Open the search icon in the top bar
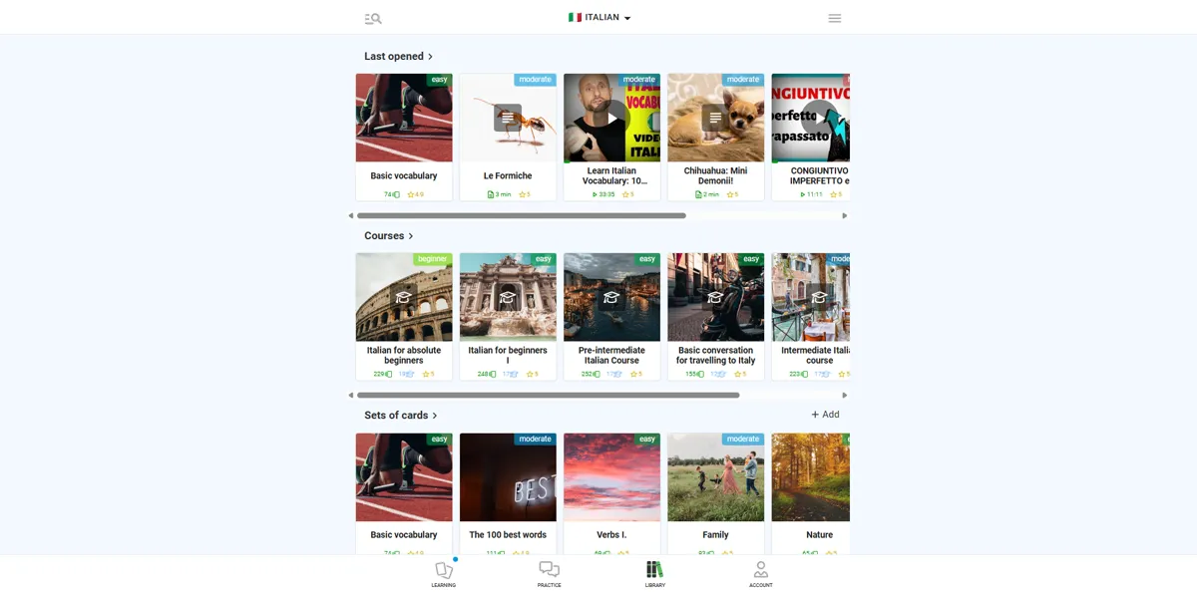The height and width of the screenshot is (592, 1197). point(372,17)
